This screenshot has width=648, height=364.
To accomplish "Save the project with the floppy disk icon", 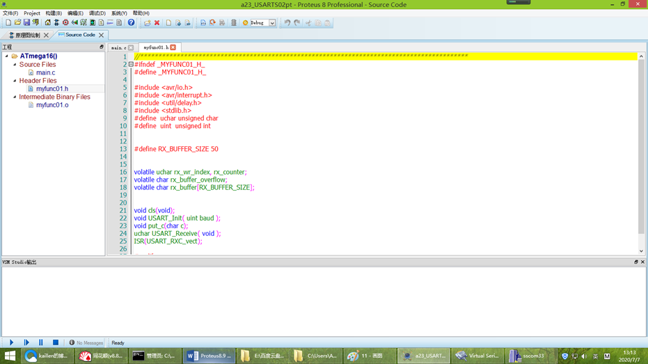I will tap(26, 23).
